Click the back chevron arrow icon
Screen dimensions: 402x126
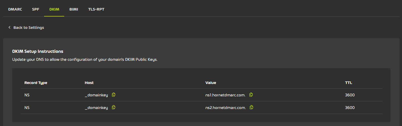(x=10, y=27)
